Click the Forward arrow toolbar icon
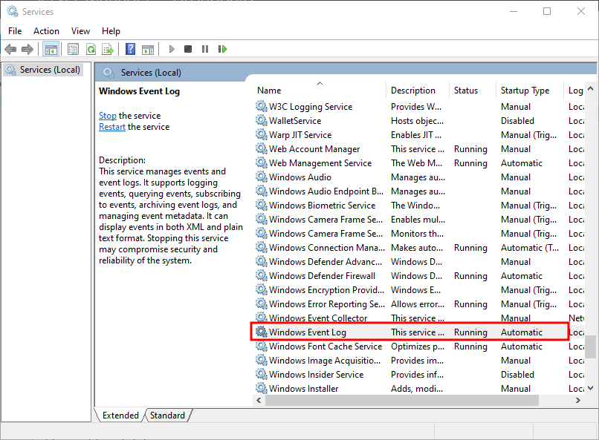Viewport: 599px width, 440px height. coord(27,49)
